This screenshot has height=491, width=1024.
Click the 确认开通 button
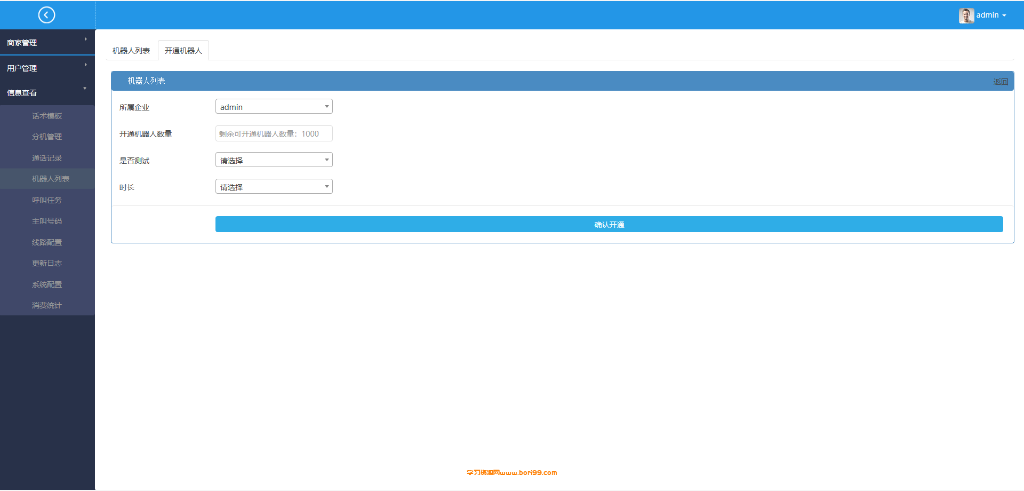(609, 224)
